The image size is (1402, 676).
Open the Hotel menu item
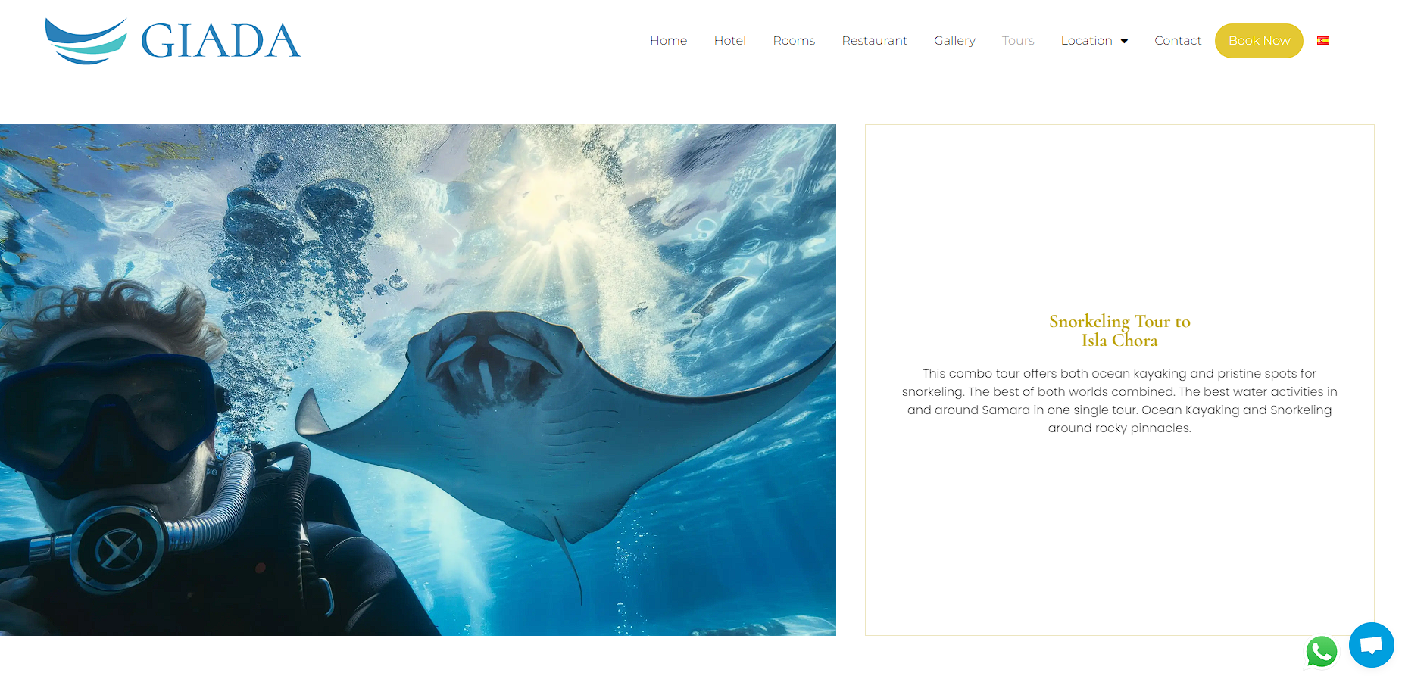(729, 41)
